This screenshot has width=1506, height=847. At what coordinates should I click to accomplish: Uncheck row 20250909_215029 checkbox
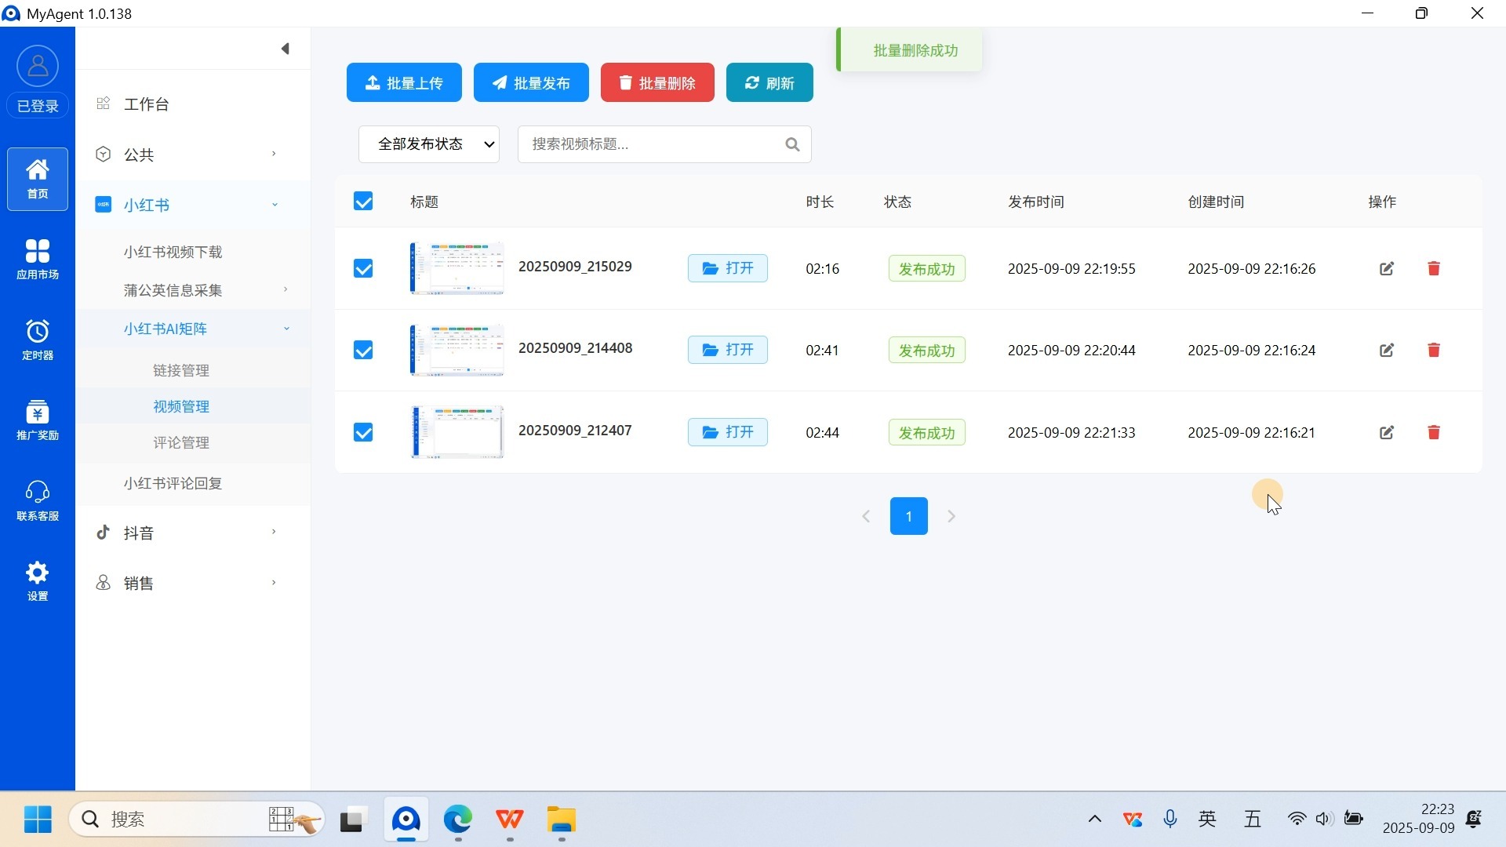point(363,269)
